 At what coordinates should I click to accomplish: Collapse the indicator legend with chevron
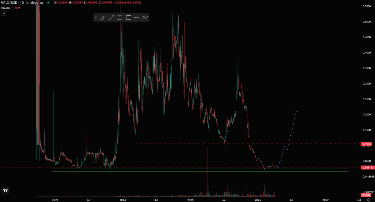pyautogui.click(x=4, y=13)
